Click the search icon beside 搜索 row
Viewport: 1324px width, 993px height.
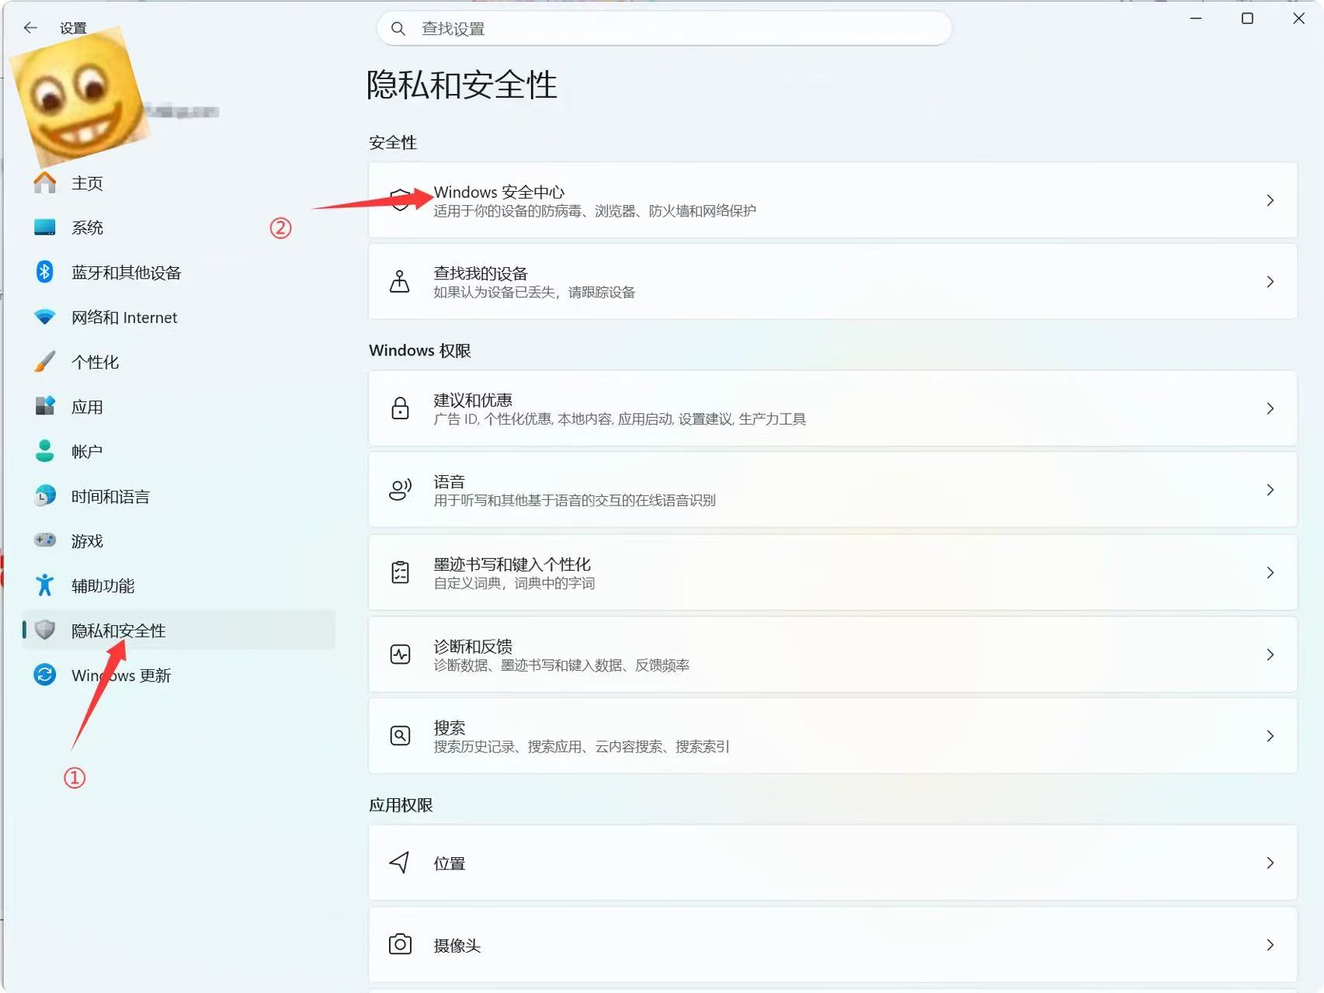pos(400,735)
